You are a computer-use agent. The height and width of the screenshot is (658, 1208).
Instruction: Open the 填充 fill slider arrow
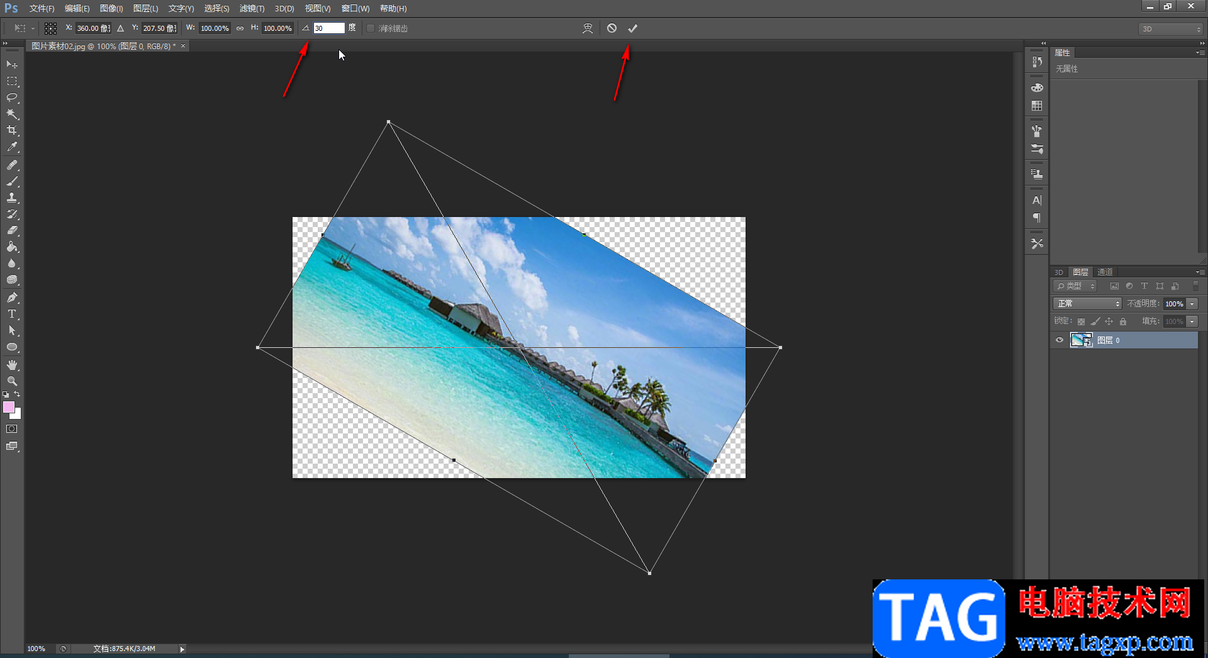1192,321
